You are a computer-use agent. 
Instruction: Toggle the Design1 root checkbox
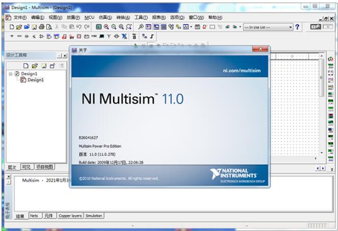(17, 74)
